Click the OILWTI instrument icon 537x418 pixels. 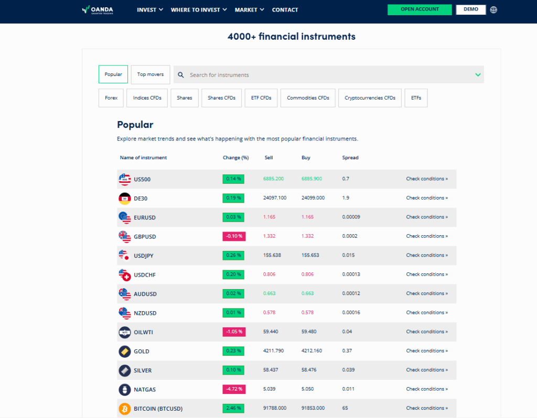[x=124, y=332]
